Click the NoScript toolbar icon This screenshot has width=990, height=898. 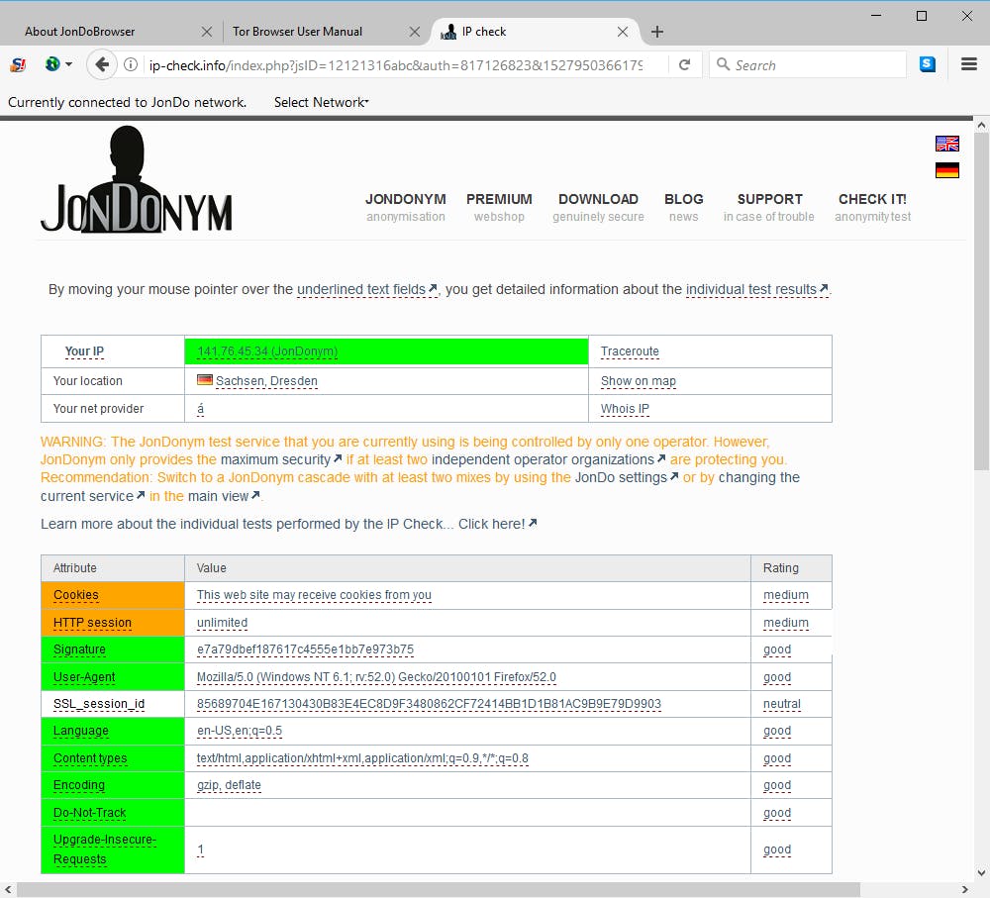(18, 64)
